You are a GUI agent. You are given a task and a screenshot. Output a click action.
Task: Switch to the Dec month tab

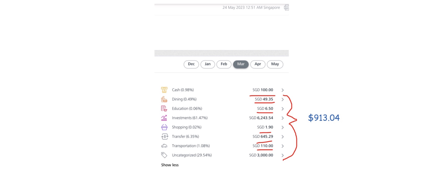coord(191,64)
